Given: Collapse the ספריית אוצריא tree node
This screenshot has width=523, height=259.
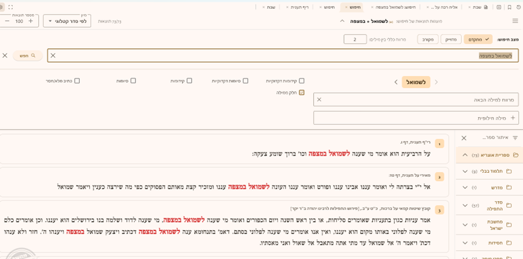Looking at the screenshot, I should coord(465,155).
